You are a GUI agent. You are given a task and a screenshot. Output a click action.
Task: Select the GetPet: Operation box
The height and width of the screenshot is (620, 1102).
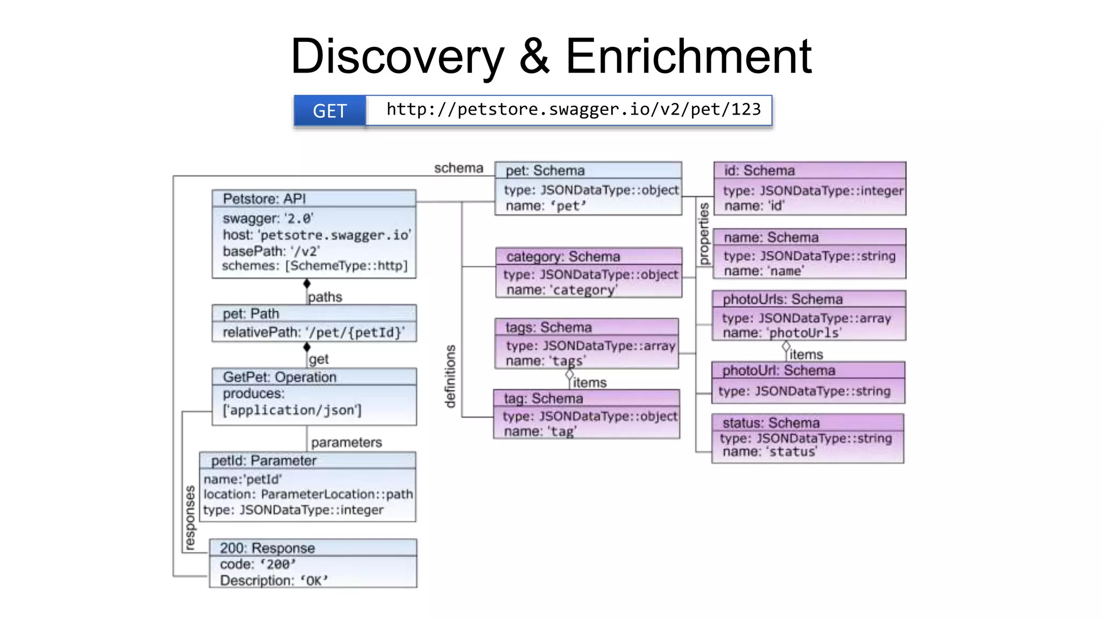tap(314, 397)
